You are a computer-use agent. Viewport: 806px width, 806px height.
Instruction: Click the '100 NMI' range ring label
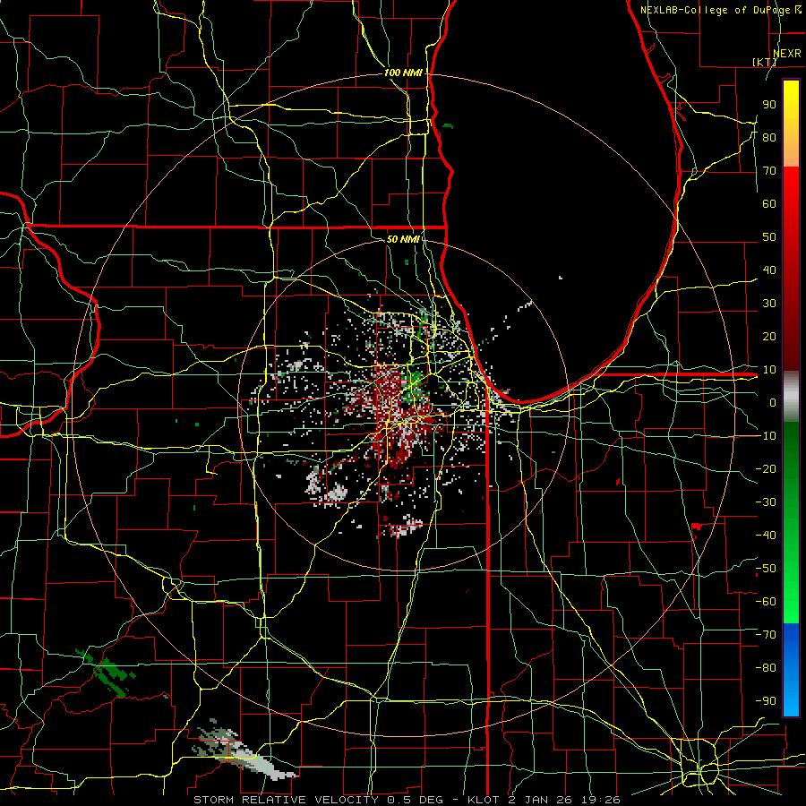click(x=403, y=73)
